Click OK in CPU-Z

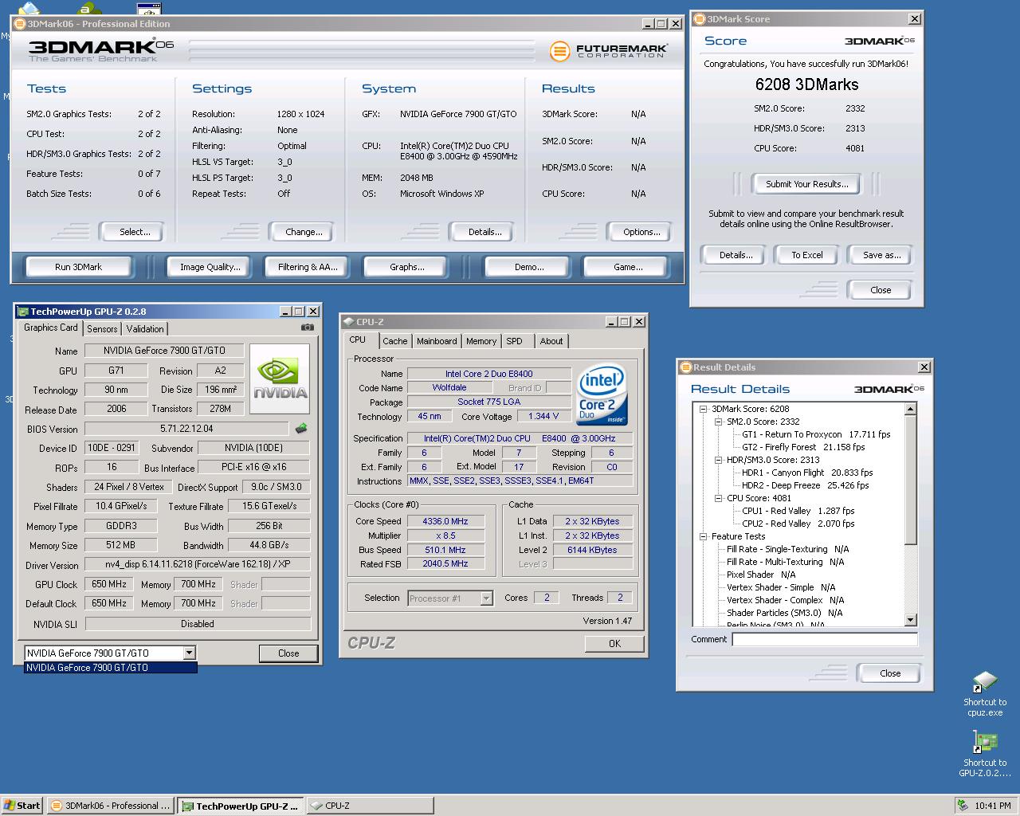point(614,643)
